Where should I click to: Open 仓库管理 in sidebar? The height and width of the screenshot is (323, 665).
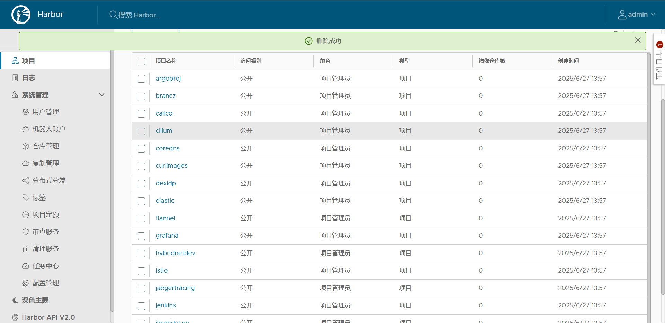(x=46, y=146)
